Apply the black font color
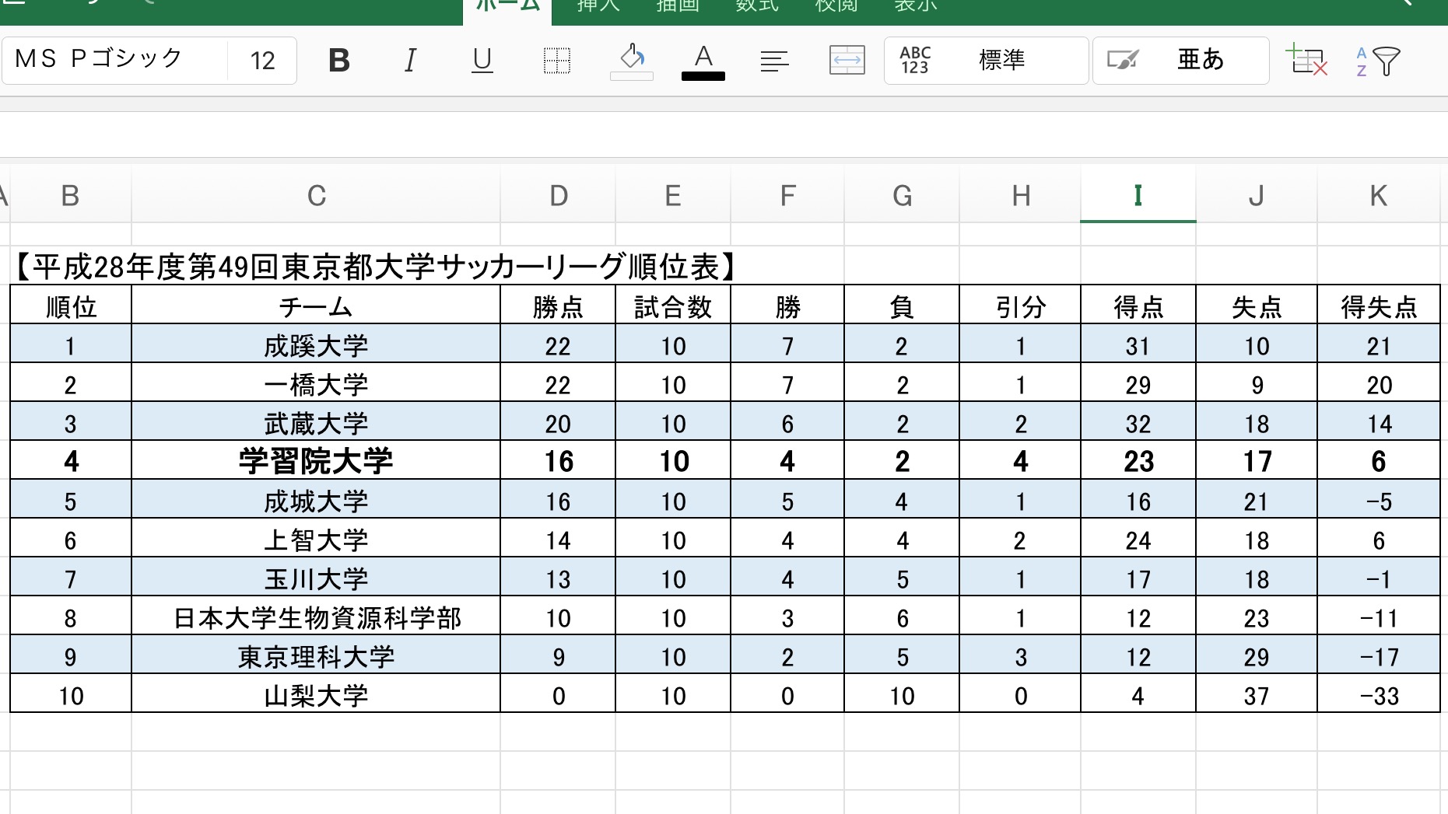The image size is (1448, 814). pyautogui.click(x=703, y=62)
